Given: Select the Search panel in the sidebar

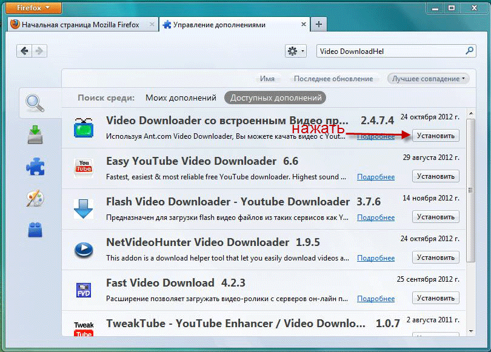Looking at the screenshot, I should (35, 103).
